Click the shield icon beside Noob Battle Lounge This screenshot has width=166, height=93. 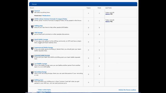coord(32,40)
